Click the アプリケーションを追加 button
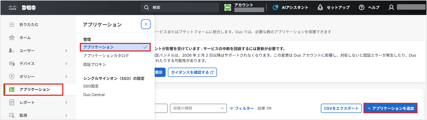 pyautogui.click(x=390, y=108)
